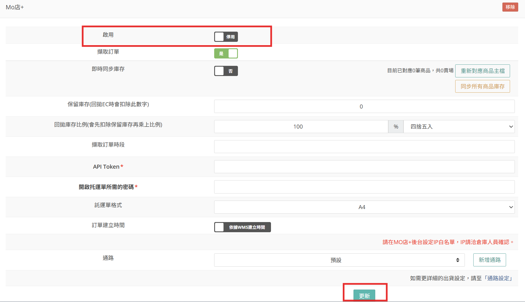Click the red 移除 button
Viewport: 525px width, 302px height.
pos(510,7)
